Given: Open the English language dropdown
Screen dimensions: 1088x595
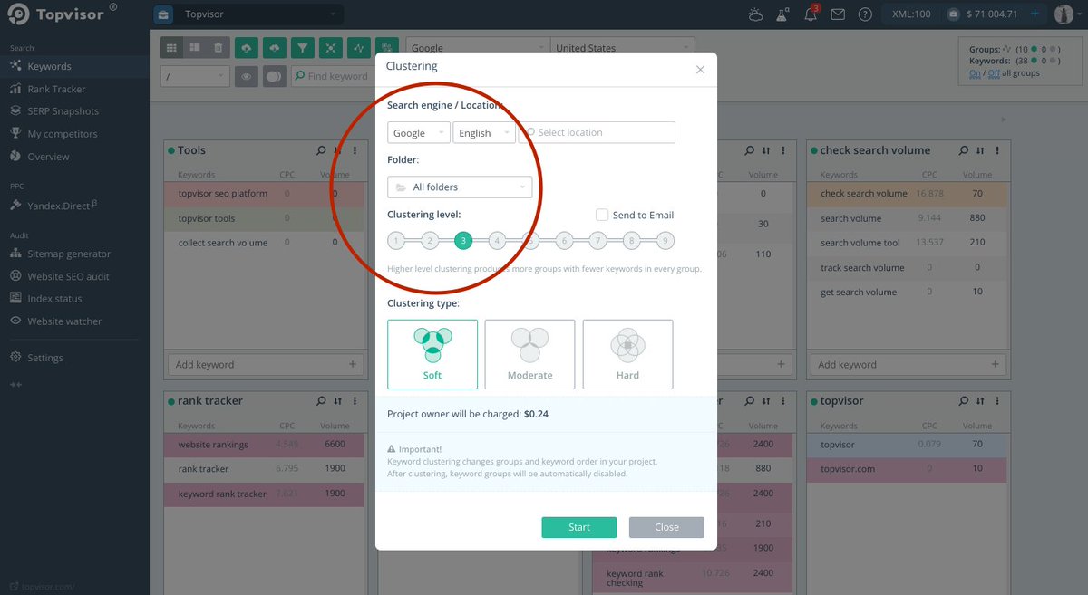Looking at the screenshot, I should click(x=484, y=132).
